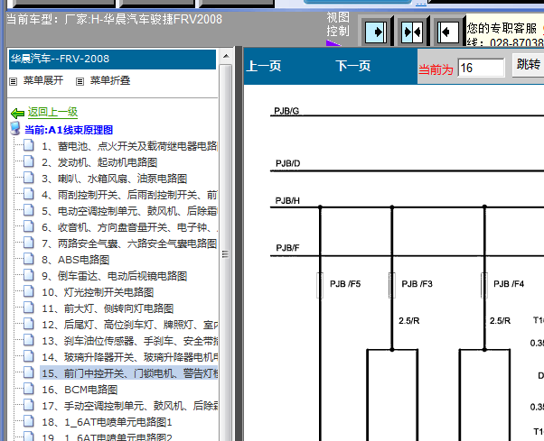Open 6、收音机、方向盘音量开关 entry

[x=129, y=227]
